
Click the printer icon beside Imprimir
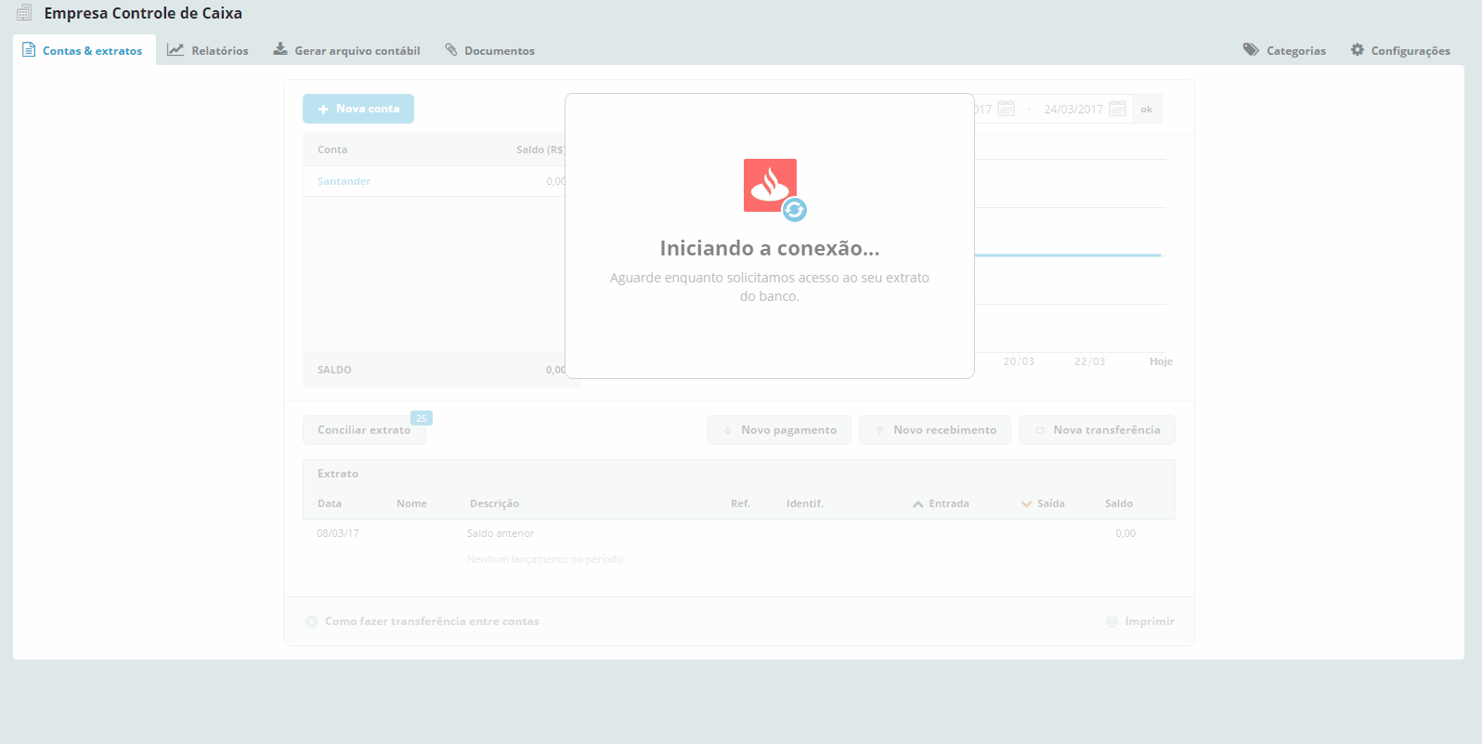coord(1111,621)
